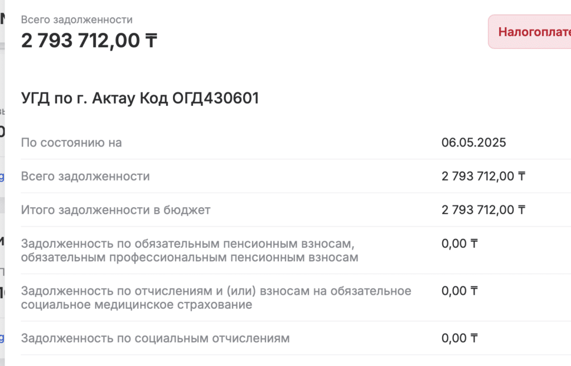Click the large tenge symbol after the bold total

pos(151,40)
